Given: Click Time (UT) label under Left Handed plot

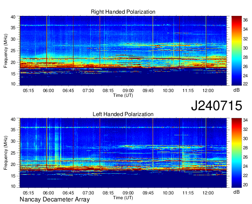Looking at the screenshot, I should pyautogui.click(x=123, y=198).
